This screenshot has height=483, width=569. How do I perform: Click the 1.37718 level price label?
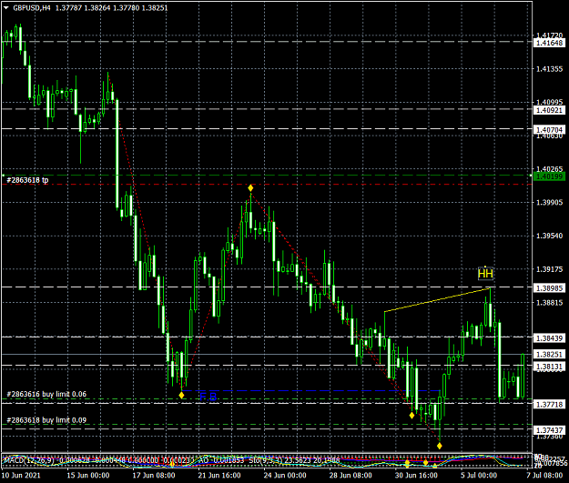pyautogui.click(x=549, y=404)
